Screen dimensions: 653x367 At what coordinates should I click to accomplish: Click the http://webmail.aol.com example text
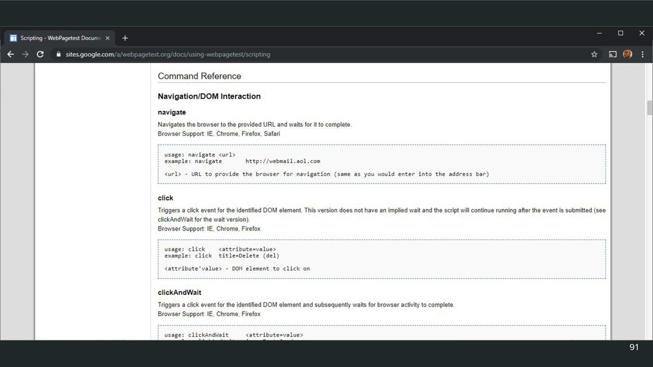click(x=282, y=161)
